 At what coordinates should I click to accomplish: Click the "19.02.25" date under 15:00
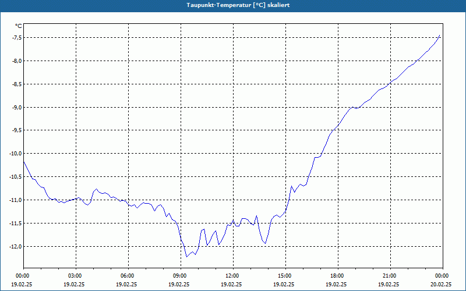point(284,284)
